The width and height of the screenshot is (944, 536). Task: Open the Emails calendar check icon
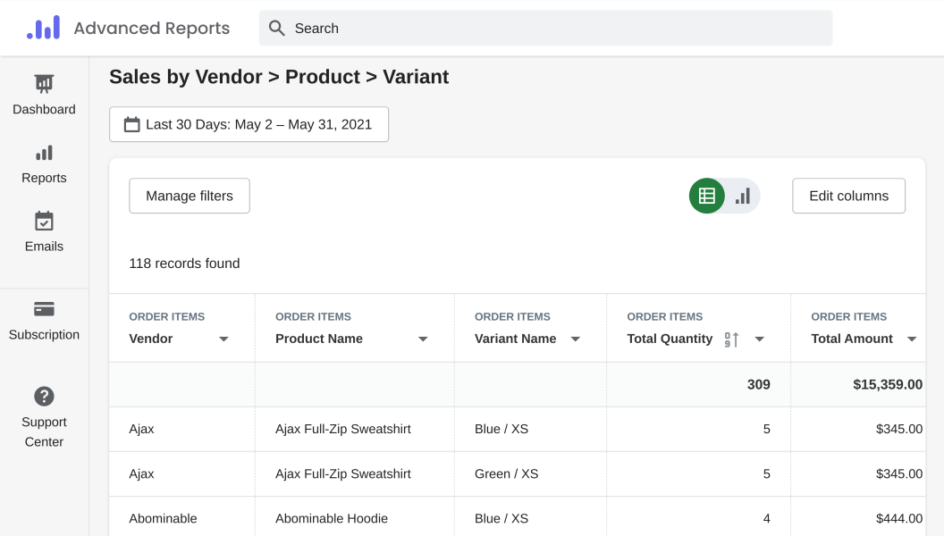(x=44, y=221)
